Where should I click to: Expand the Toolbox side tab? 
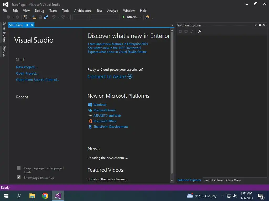[x=4, y=51]
